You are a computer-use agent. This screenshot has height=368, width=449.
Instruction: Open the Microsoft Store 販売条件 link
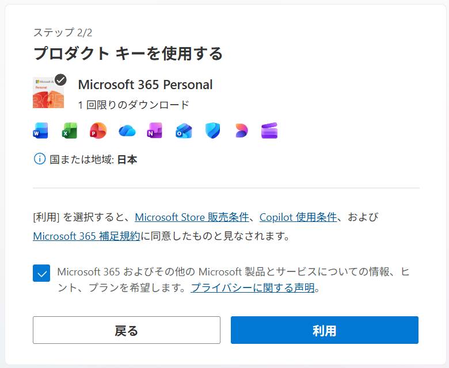tap(192, 217)
